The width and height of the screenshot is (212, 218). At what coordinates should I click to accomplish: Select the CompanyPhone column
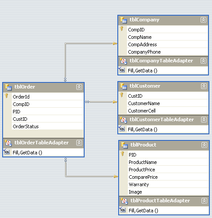pos(168,52)
